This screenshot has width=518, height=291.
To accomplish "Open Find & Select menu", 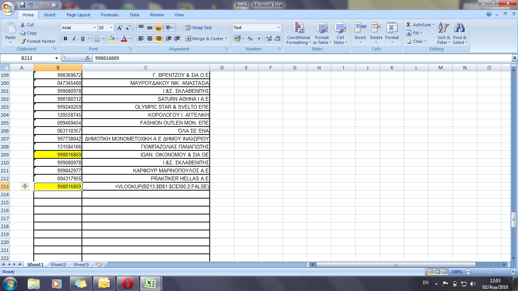I will coord(460,33).
